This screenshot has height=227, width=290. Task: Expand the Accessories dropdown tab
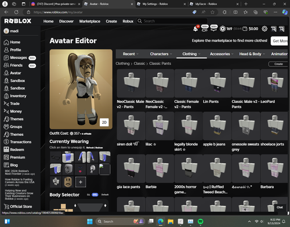point(222,54)
